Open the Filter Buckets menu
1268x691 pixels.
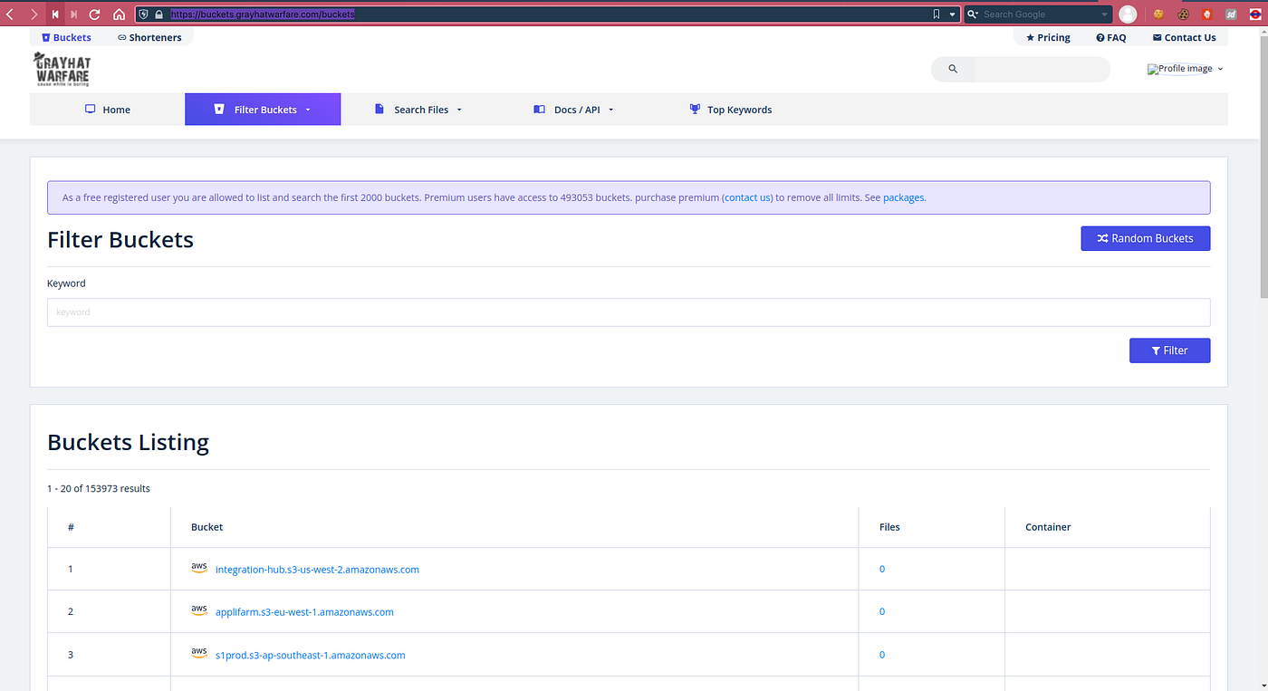tap(263, 110)
